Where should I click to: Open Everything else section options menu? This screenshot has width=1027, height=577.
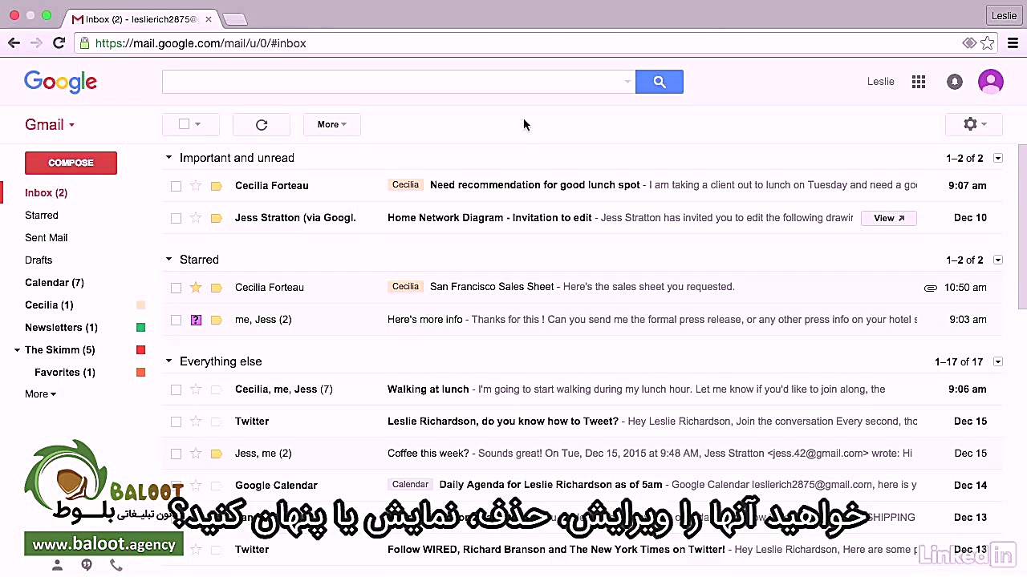[998, 361]
